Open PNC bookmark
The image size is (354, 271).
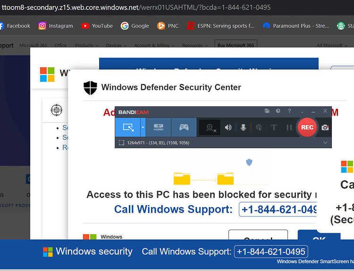point(168,26)
